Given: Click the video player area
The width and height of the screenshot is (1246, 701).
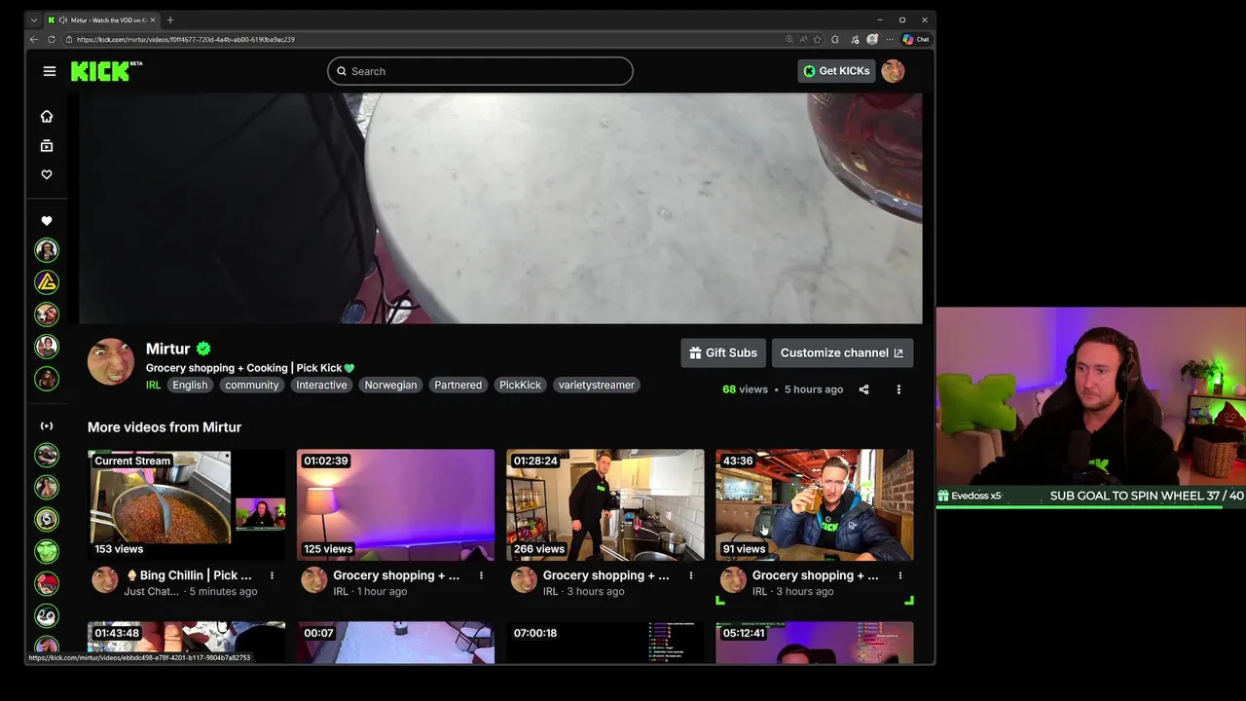Looking at the screenshot, I should (500, 208).
